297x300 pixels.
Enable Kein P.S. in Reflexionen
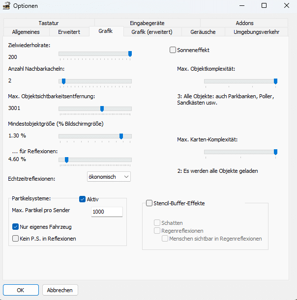coord(16,239)
